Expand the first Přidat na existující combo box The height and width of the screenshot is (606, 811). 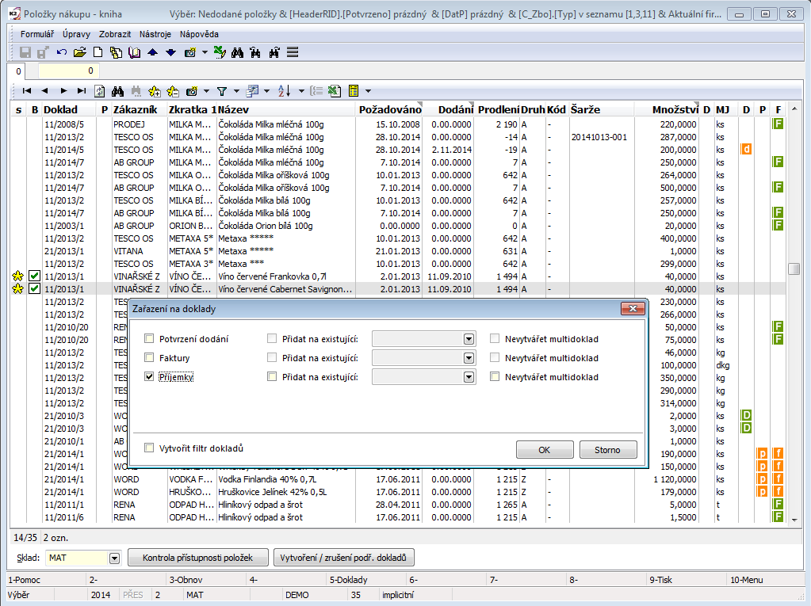point(469,339)
